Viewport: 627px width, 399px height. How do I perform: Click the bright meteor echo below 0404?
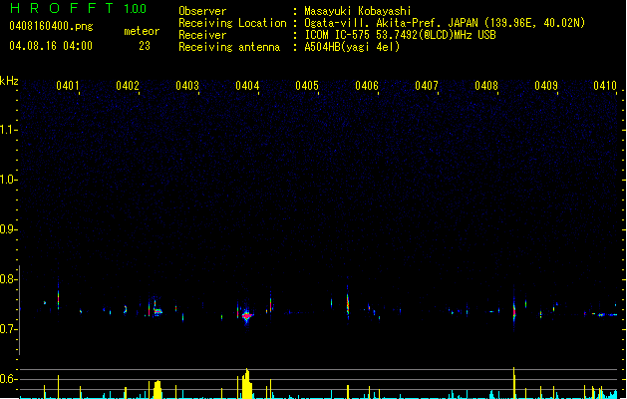[247, 316]
